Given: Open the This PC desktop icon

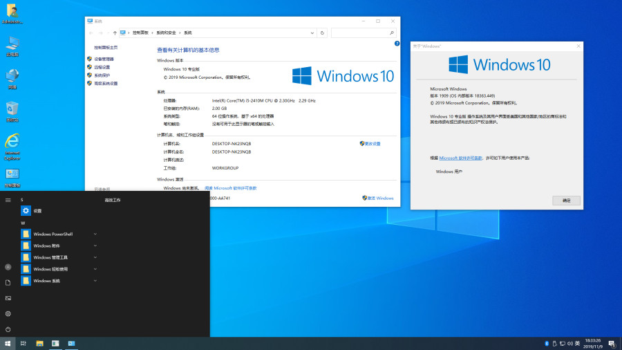Looking at the screenshot, I should (x=12, y=46).
